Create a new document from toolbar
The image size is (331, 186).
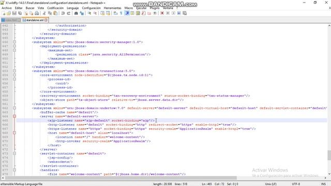(x=4, y=13)
